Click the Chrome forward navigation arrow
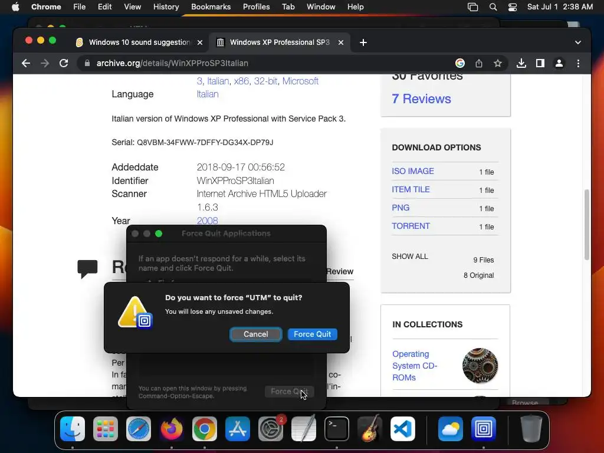 coord(45,63)
